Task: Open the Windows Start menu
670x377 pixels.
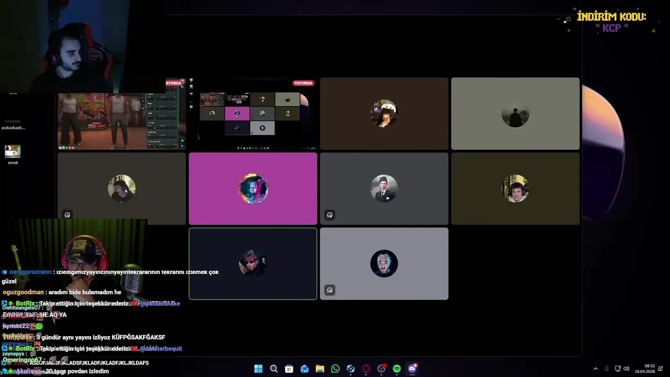Action: (x=258, y=369)
